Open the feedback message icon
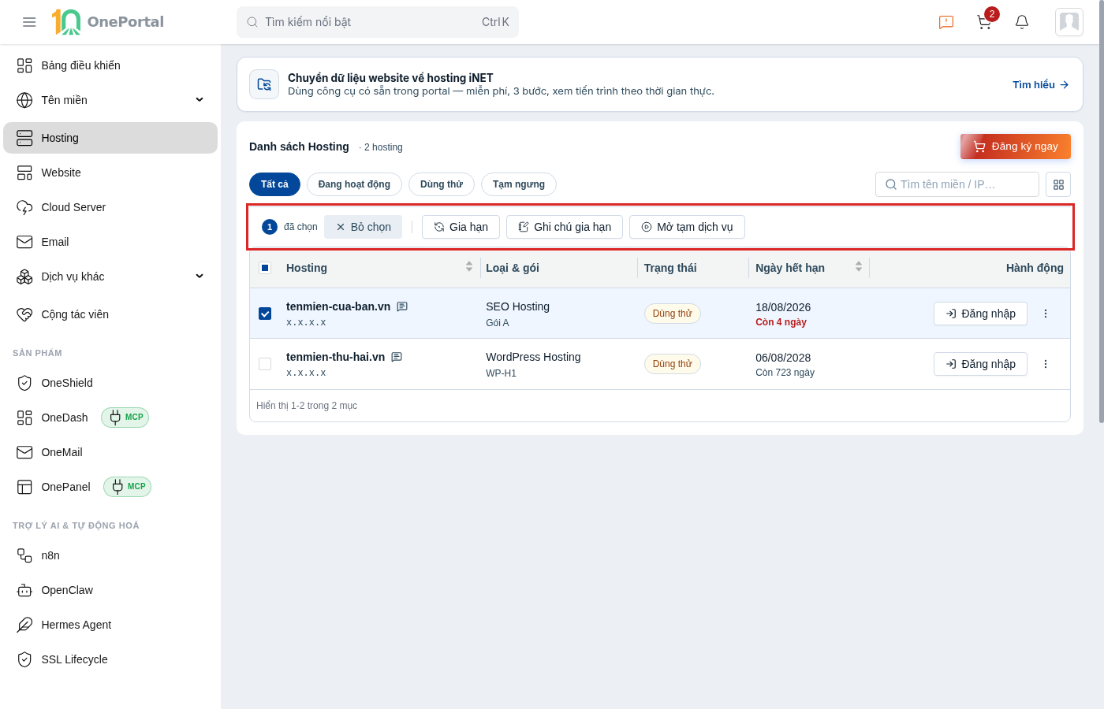 [x=946, y=22]
